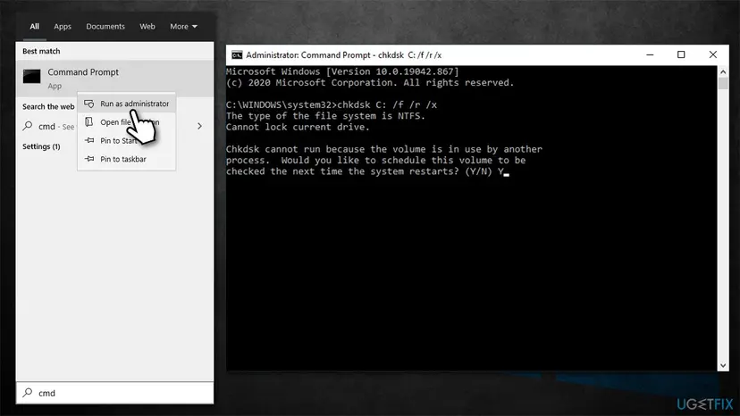Click the Open file location icon
740x416 pixels.
(x=88, y=122)
